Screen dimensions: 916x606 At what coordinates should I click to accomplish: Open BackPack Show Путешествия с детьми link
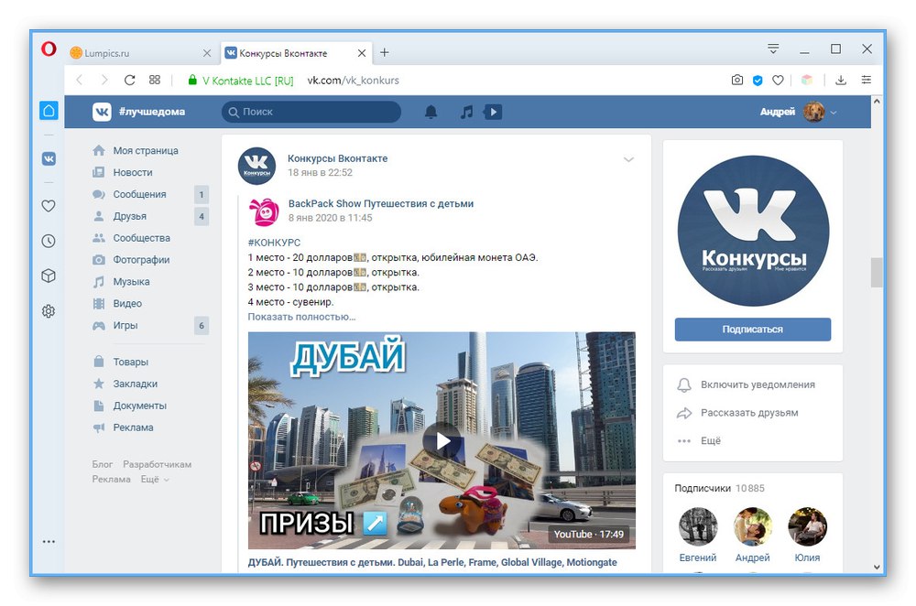[x=381, y=204]
